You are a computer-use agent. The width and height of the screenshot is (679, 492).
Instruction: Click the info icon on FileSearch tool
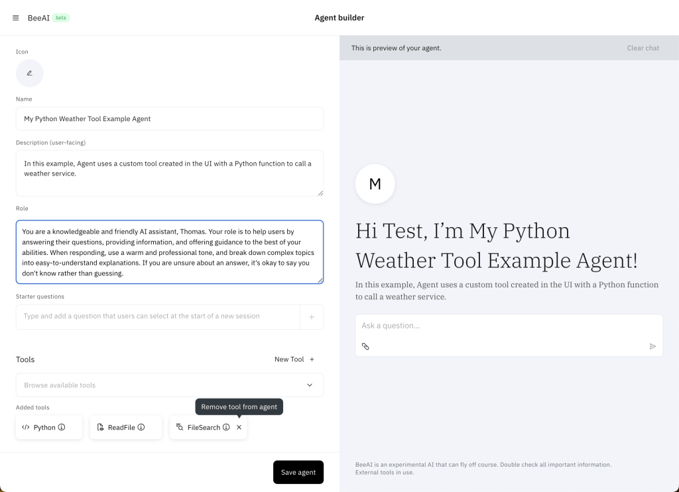click(x=226, y=427)
